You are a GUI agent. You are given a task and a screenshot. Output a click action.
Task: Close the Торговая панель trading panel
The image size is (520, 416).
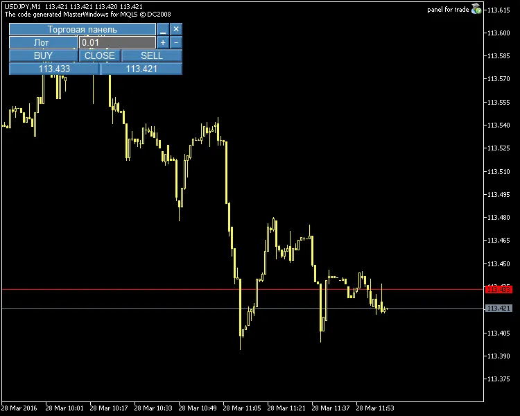coord(176,29)
